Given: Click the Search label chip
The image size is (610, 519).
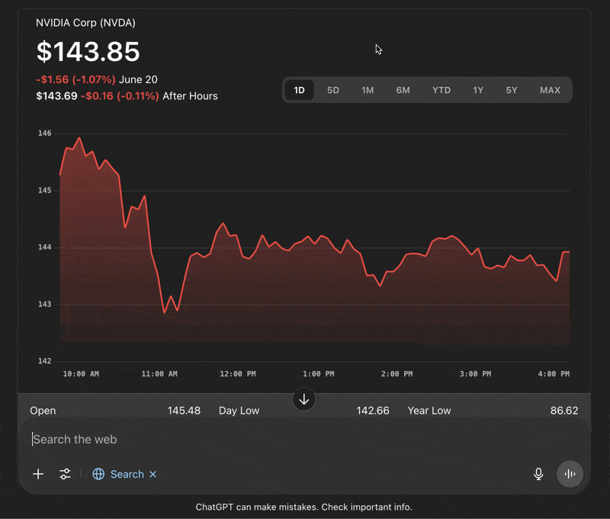Looking at the screenshot, I should (x=127, y=474).
